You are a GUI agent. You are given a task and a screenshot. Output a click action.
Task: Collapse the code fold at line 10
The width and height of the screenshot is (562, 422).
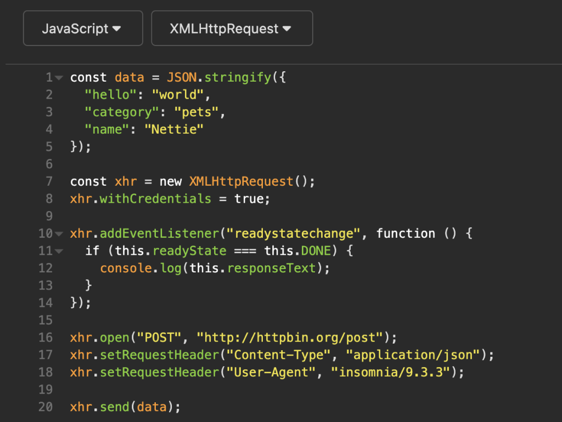click(x=59, y=233)
